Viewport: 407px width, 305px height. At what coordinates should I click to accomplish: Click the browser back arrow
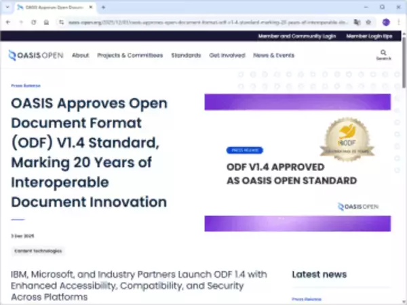pyautogui.click(x=8, y=22)
